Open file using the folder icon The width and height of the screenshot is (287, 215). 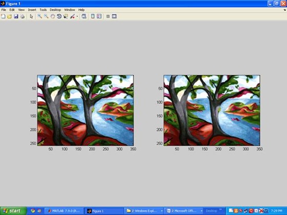(x=9, y=16)
